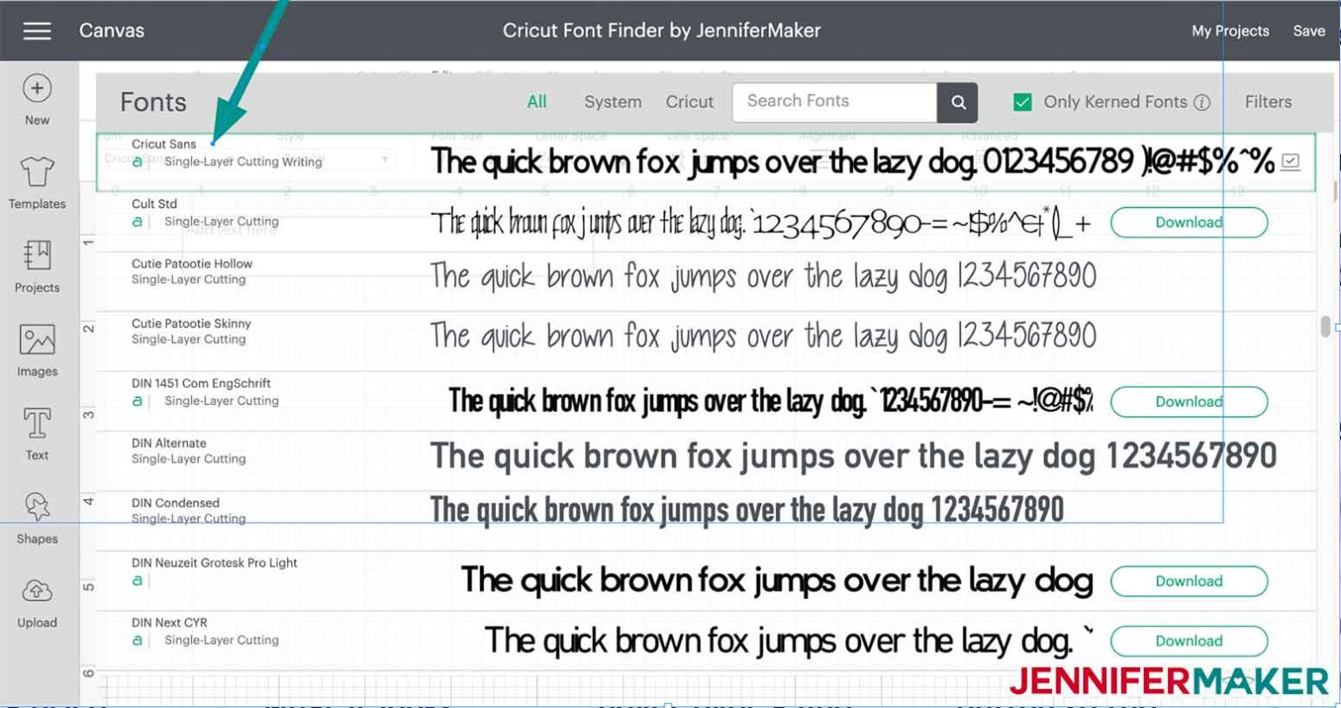The image size is (1341, 708).
Task: Select the Cult Std font name
Action: (155, 203)
